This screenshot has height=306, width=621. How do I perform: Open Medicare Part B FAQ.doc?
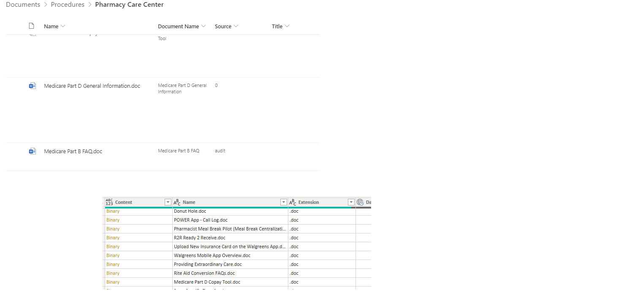73,152
